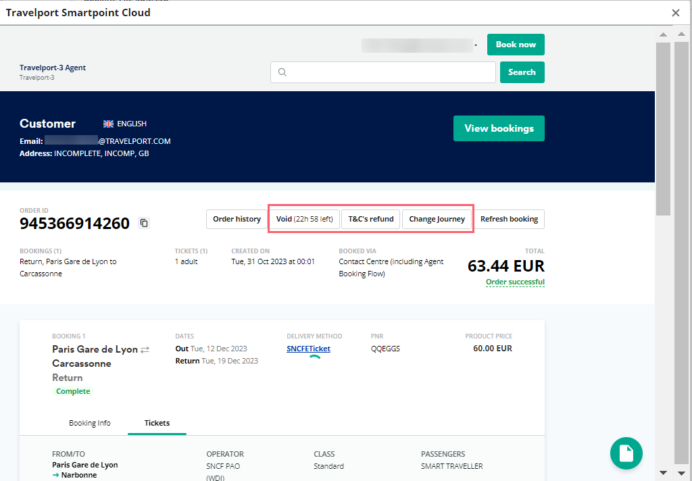Viewport: 692px width, 481px height.
Task: Copy the order ID using the copy icon
Action: coord(144,223)
